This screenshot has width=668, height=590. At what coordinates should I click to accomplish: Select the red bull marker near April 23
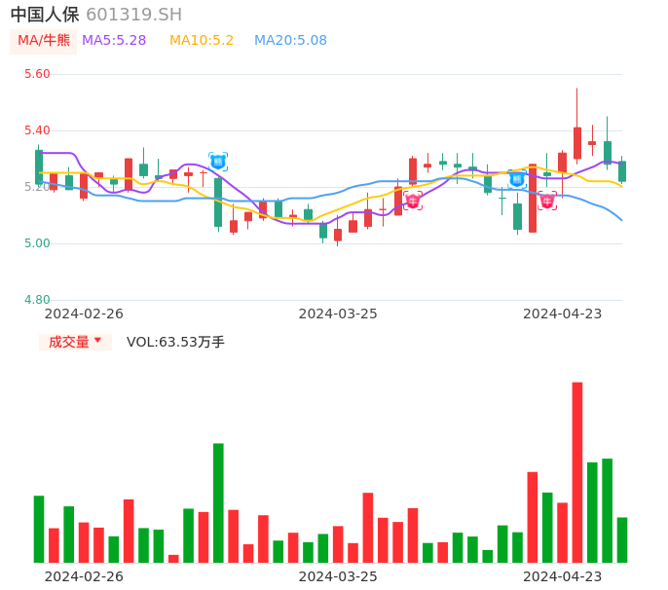547,201
